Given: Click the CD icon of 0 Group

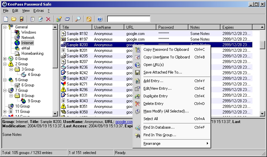Looking at the screenshot, I should 11,59.
